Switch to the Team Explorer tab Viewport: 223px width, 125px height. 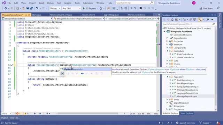coord(187,114)
